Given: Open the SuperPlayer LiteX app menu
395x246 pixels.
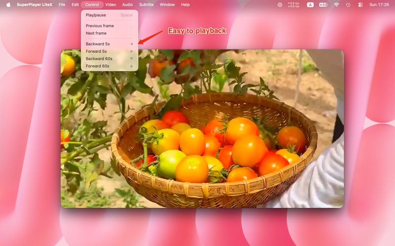Looking at the screenshot, I should click(x=35, y=4).
